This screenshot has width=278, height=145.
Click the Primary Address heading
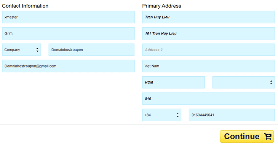162,6
